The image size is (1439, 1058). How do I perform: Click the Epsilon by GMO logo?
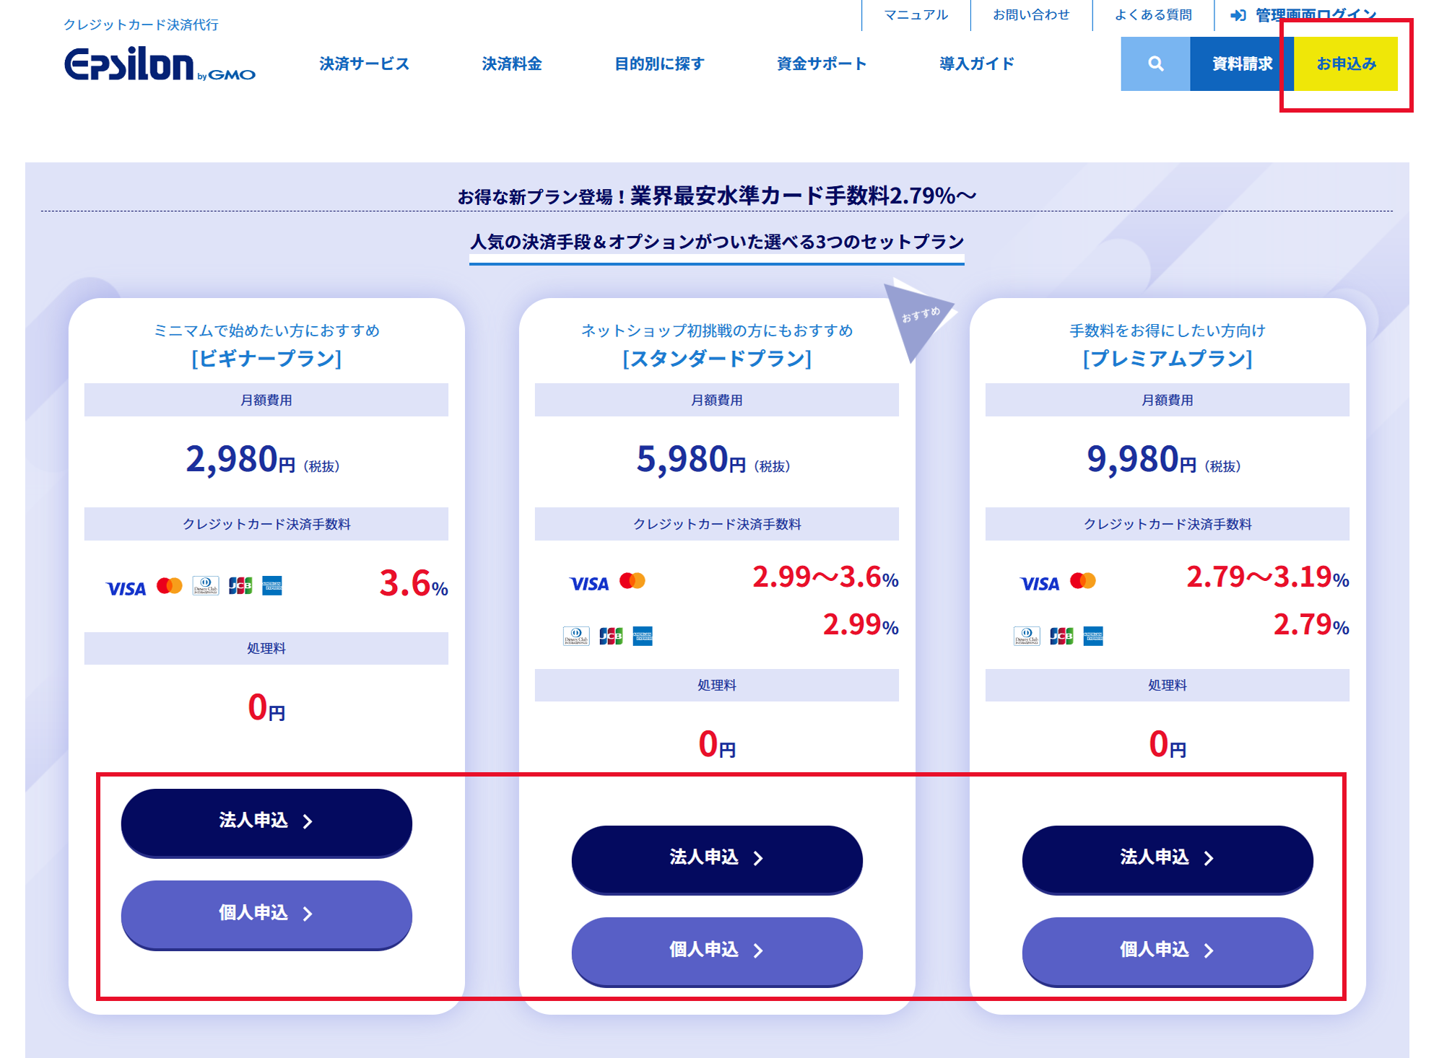[160, 64]
